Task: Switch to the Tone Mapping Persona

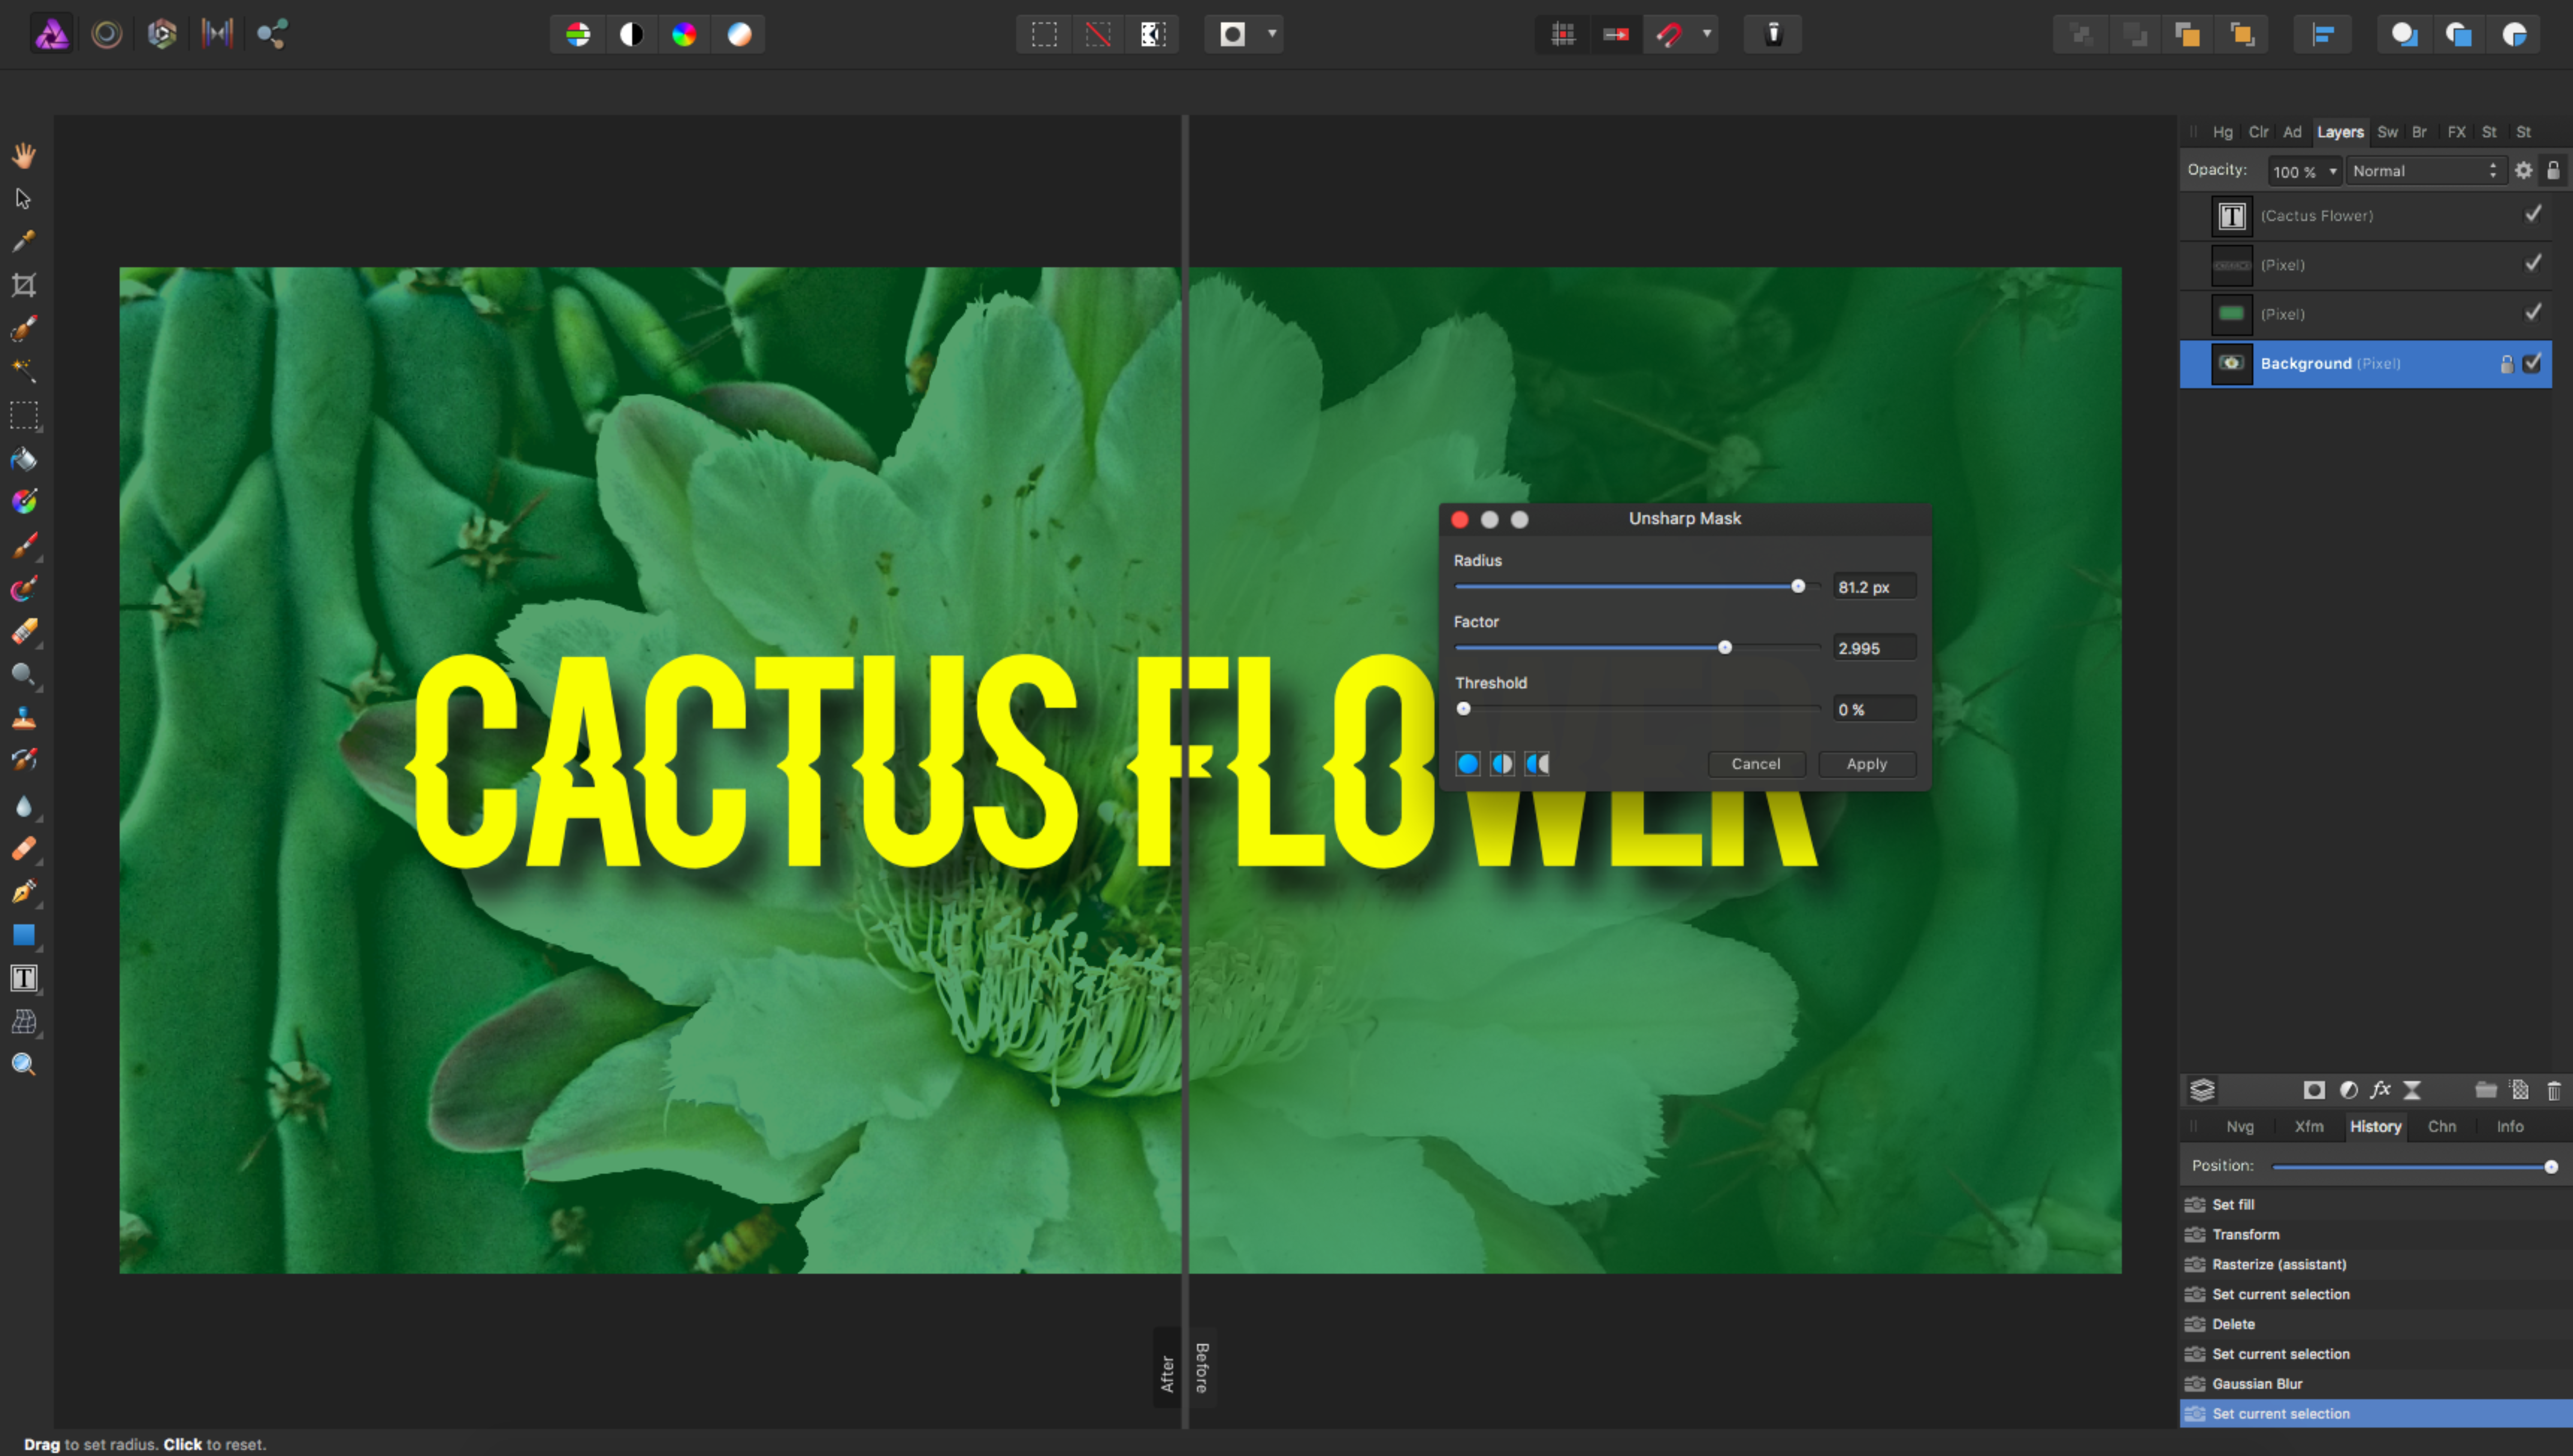Action: pyautogui.click(x=217, y=34)
